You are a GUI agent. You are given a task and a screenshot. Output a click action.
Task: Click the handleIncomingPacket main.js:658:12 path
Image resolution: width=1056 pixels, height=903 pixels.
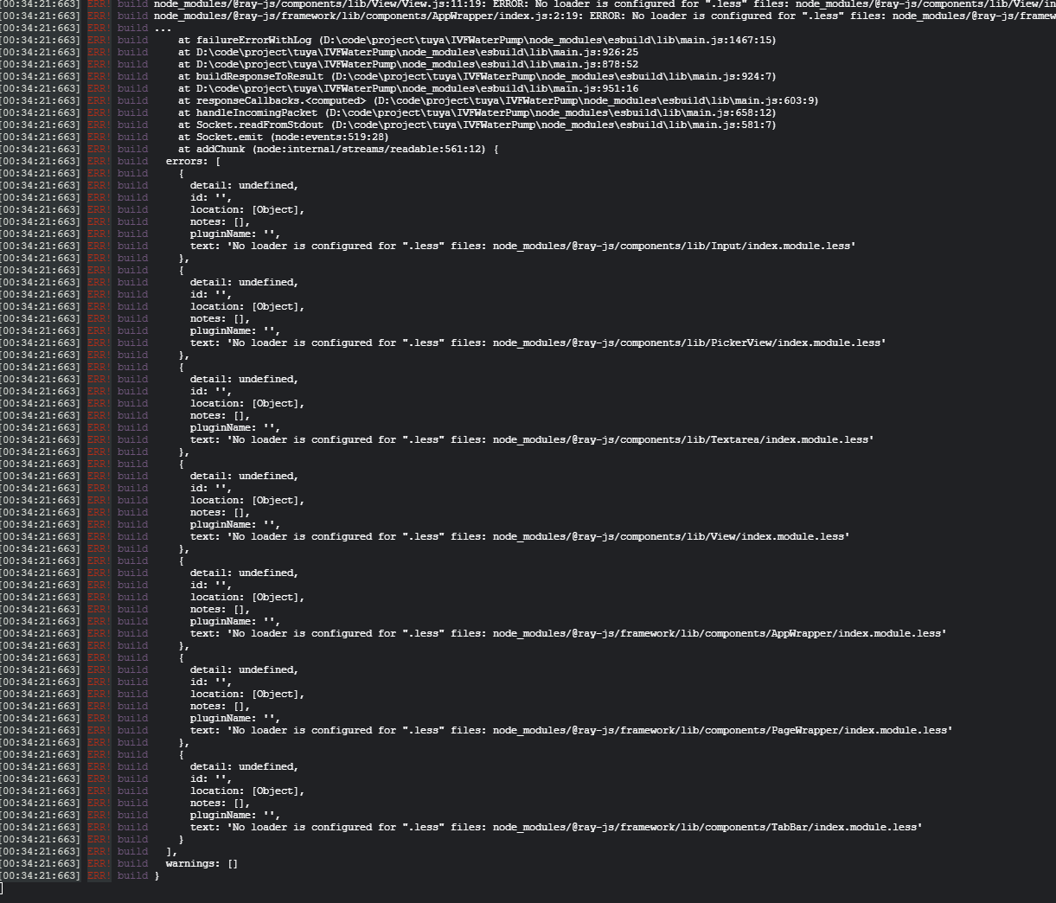click(550, 112)
